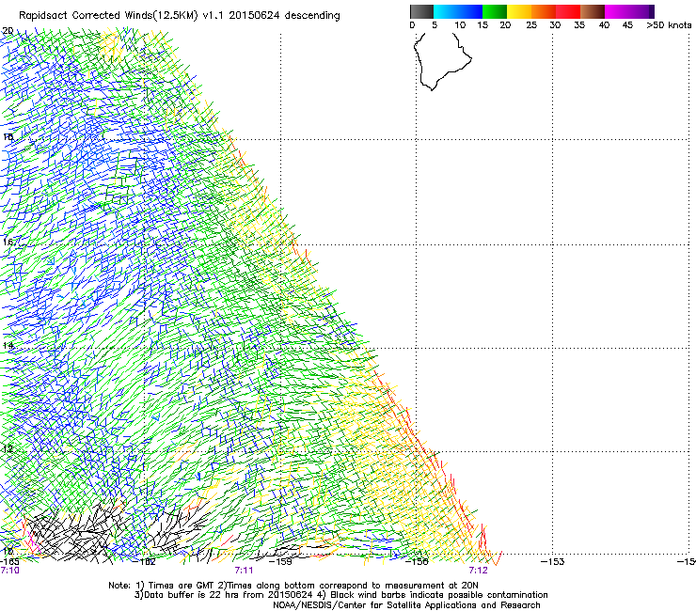
Task: Click the red 30-35 knots legend segment
Action: tap(568, 11)
